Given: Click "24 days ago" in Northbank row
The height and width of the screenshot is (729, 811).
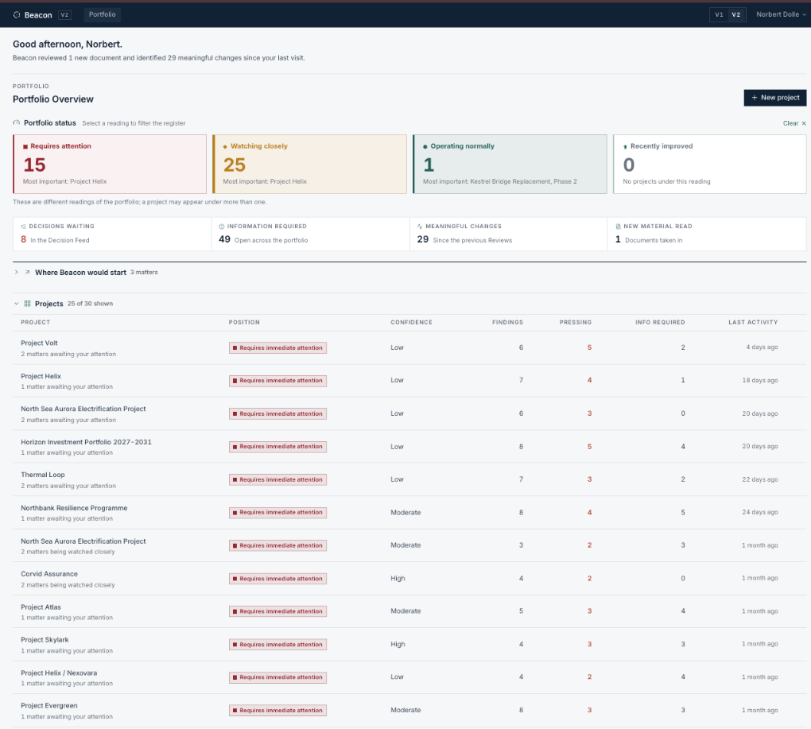Looking at the screenshot, I should tap(760, 513).
